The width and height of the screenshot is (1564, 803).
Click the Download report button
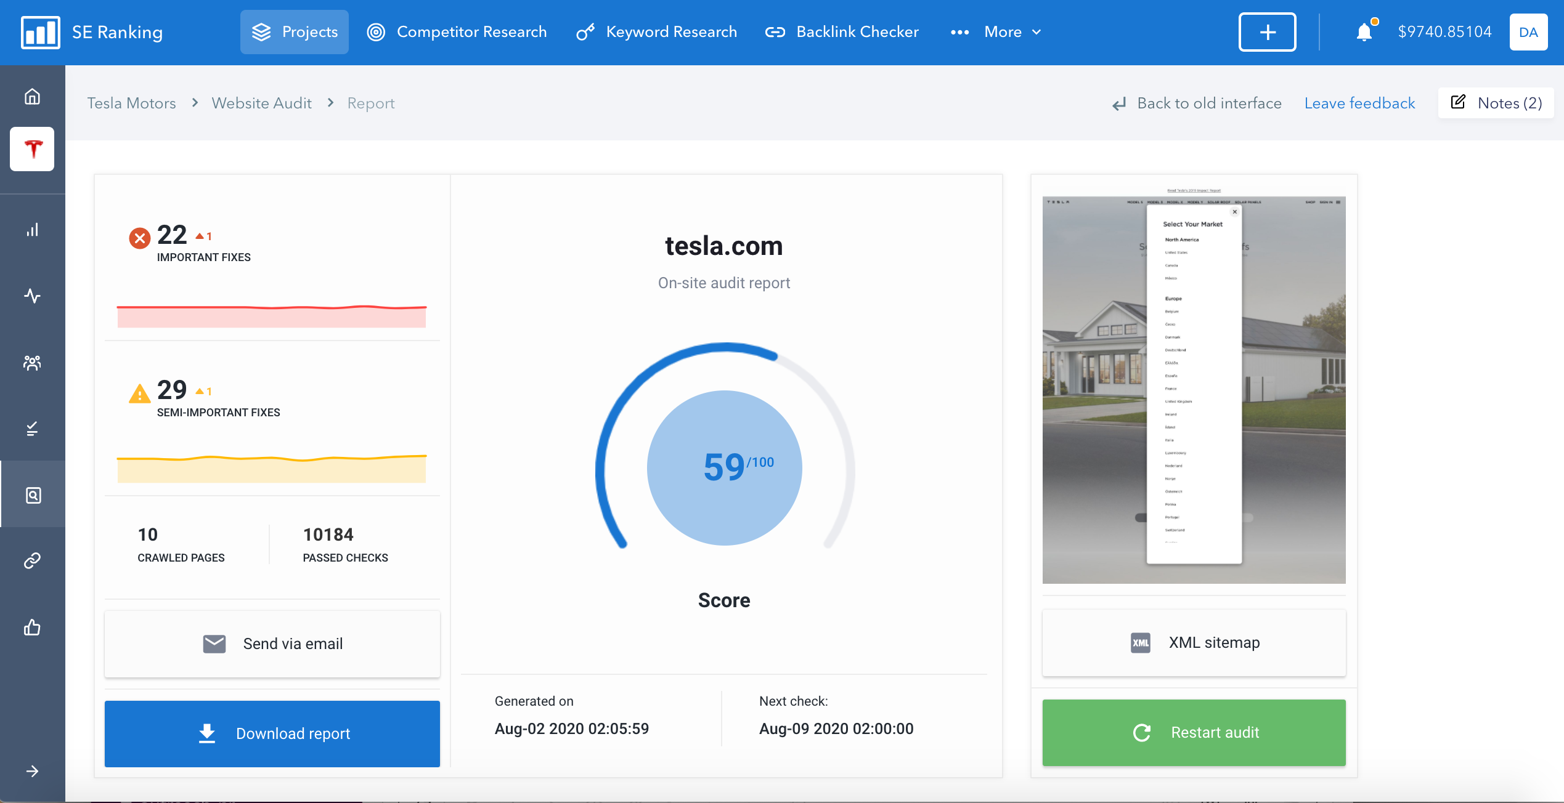point(272,733)
